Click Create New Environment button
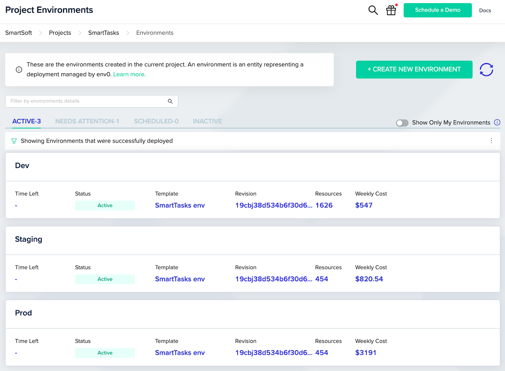This screenshot has height=371, width=505. [414, 69]
